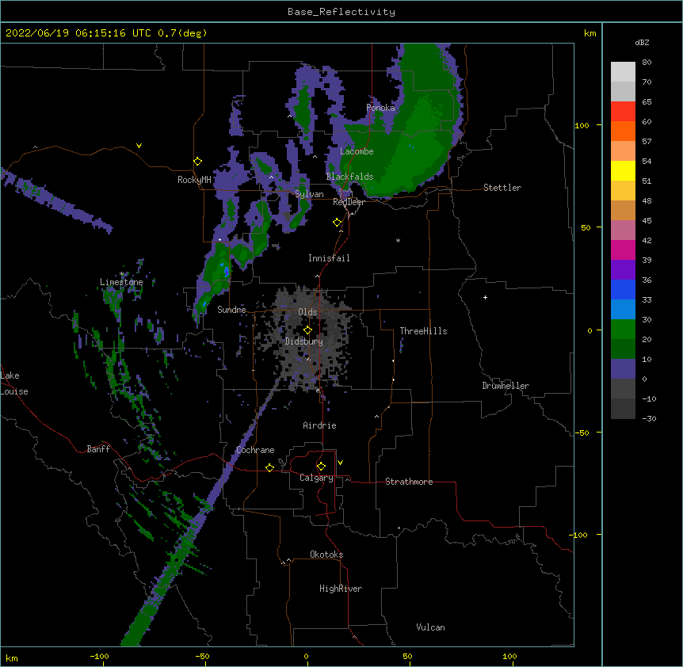Image resolution: width=683 pixels, height=667 pixels.
Task: Click the Sundre town label
Action: pyautogui.click(x=231, y=310)
